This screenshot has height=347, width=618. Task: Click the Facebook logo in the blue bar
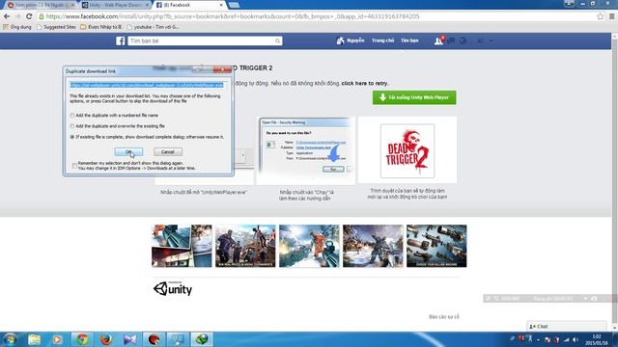tap(121, 40)
